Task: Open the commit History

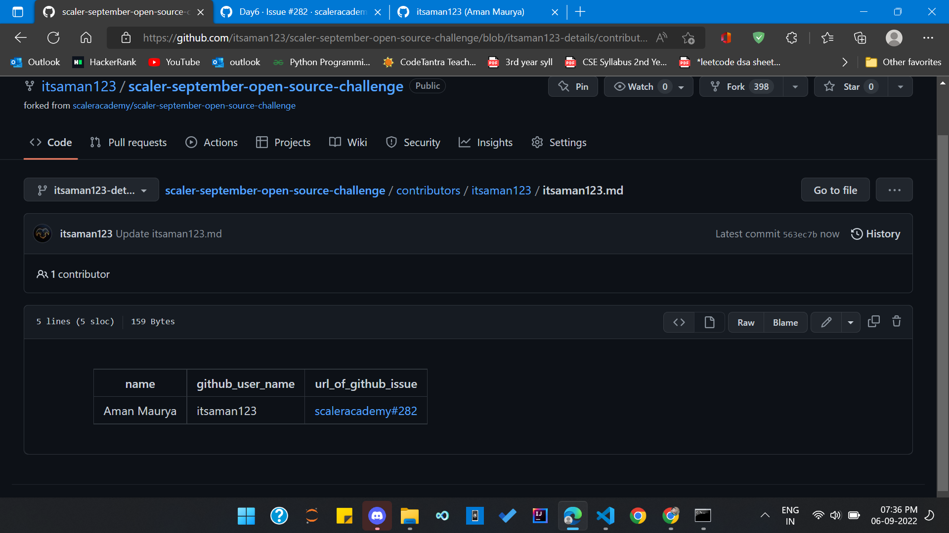Action: tap(875, 233)
